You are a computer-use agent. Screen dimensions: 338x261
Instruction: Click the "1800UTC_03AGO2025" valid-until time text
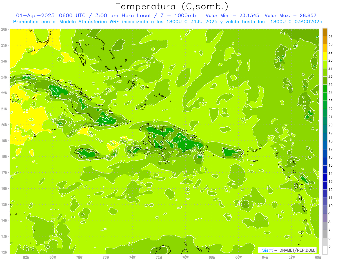[x=296, y=21]
